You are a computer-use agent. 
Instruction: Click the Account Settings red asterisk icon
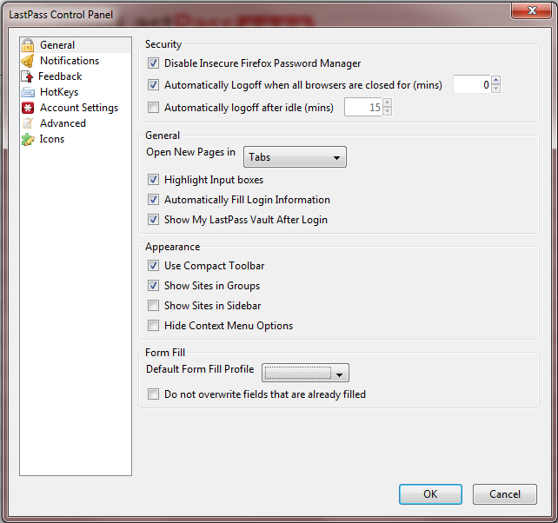[x=28, y=108]
